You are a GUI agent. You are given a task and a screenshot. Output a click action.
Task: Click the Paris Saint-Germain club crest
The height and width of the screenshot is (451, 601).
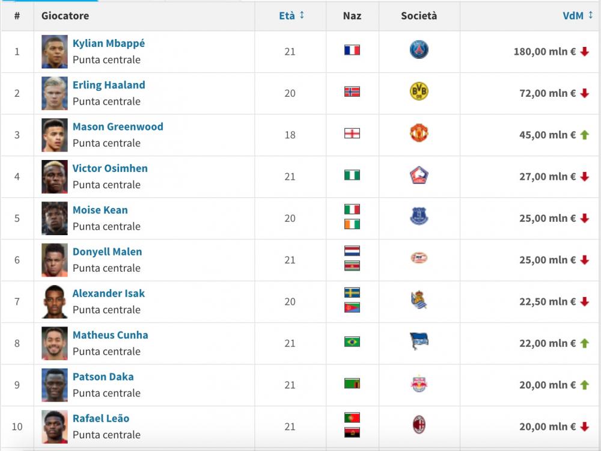pyautogui.click(x=419, y=50)
